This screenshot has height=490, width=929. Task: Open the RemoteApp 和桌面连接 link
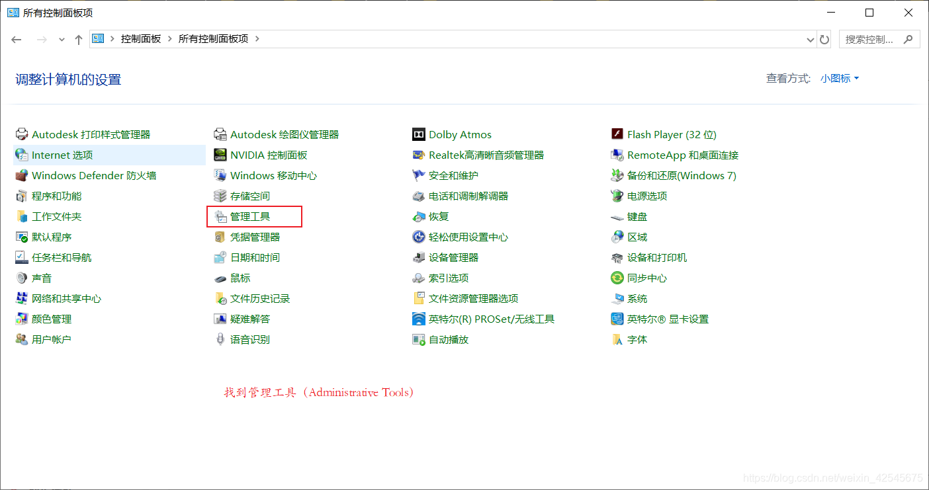pyautogui.click(x=683, y=155)
